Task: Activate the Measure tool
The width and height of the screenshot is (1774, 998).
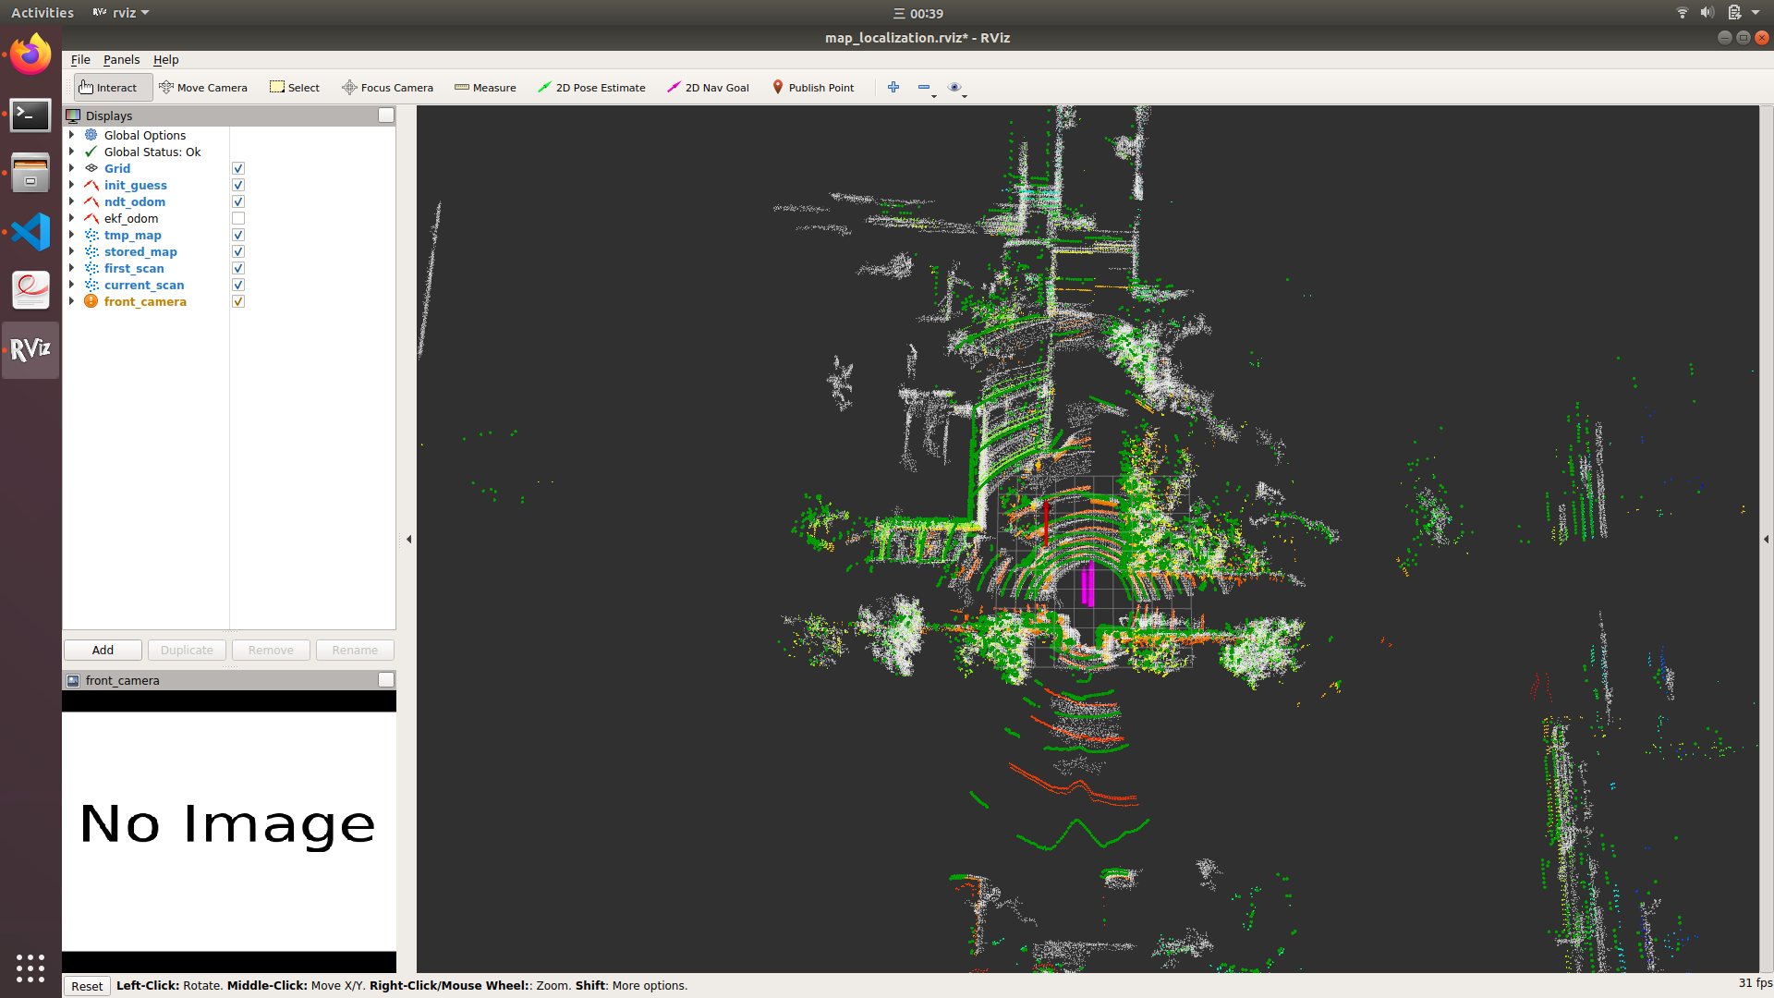Action: pos(484,87)
